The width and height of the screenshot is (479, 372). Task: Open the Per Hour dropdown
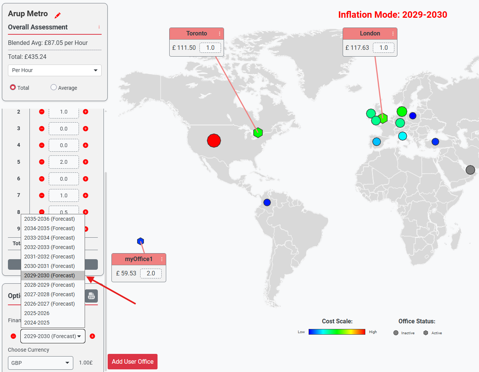55,71
